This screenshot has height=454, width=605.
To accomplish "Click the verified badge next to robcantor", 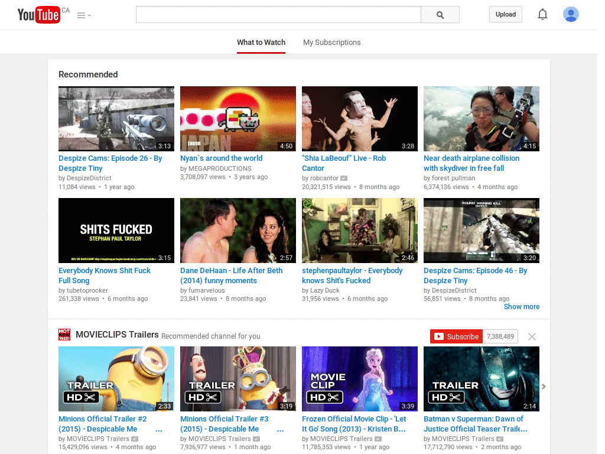I will (344, 177).
